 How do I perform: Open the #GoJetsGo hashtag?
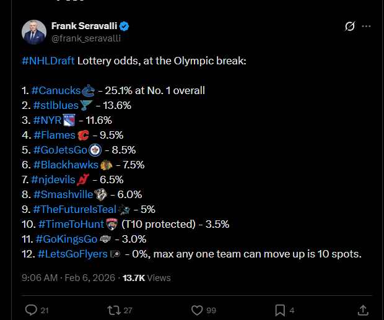click(x=61, y=150)
